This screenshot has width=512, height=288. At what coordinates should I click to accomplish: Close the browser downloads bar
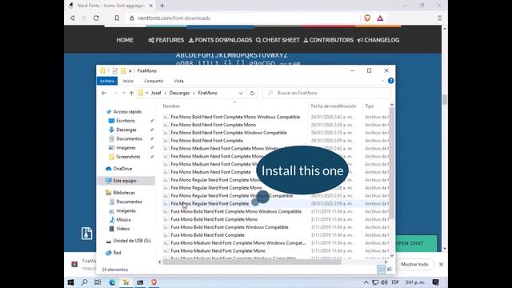441,264
